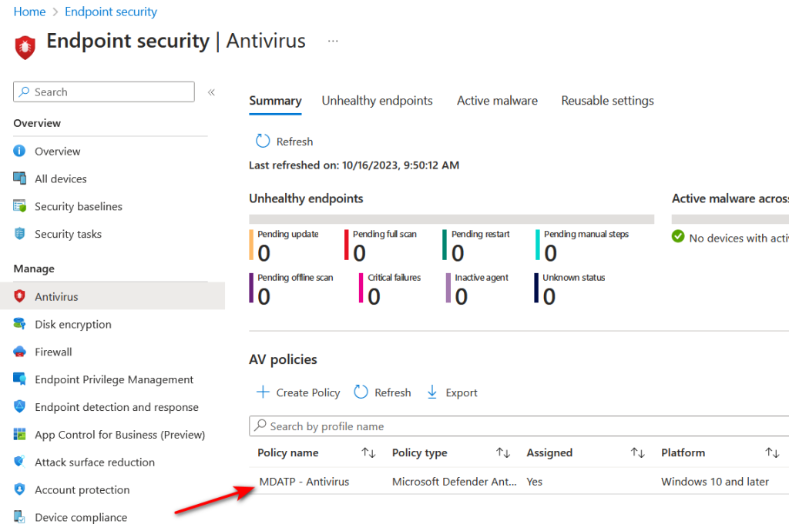Open the Security baselines sidebar icon

pos(19,206)
